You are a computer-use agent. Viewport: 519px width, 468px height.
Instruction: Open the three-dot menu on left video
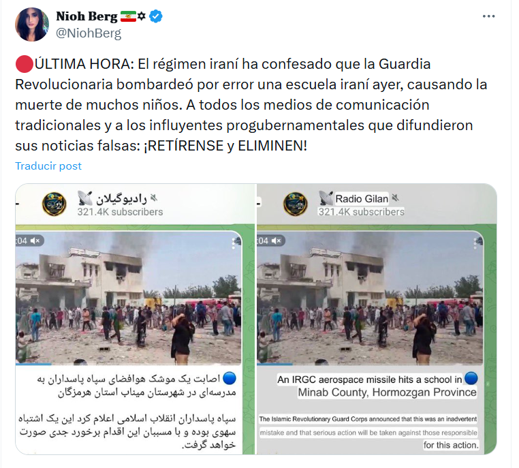pyautogui.click(x=234, y=244)
